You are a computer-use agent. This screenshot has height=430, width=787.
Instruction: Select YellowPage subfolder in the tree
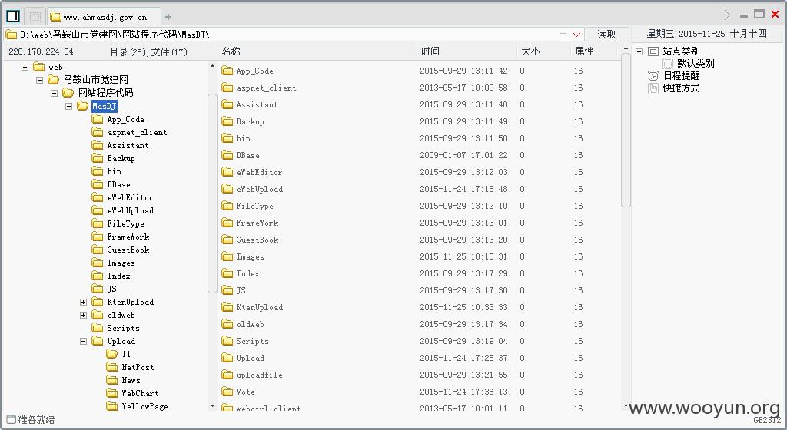click(x=144, y=406)
